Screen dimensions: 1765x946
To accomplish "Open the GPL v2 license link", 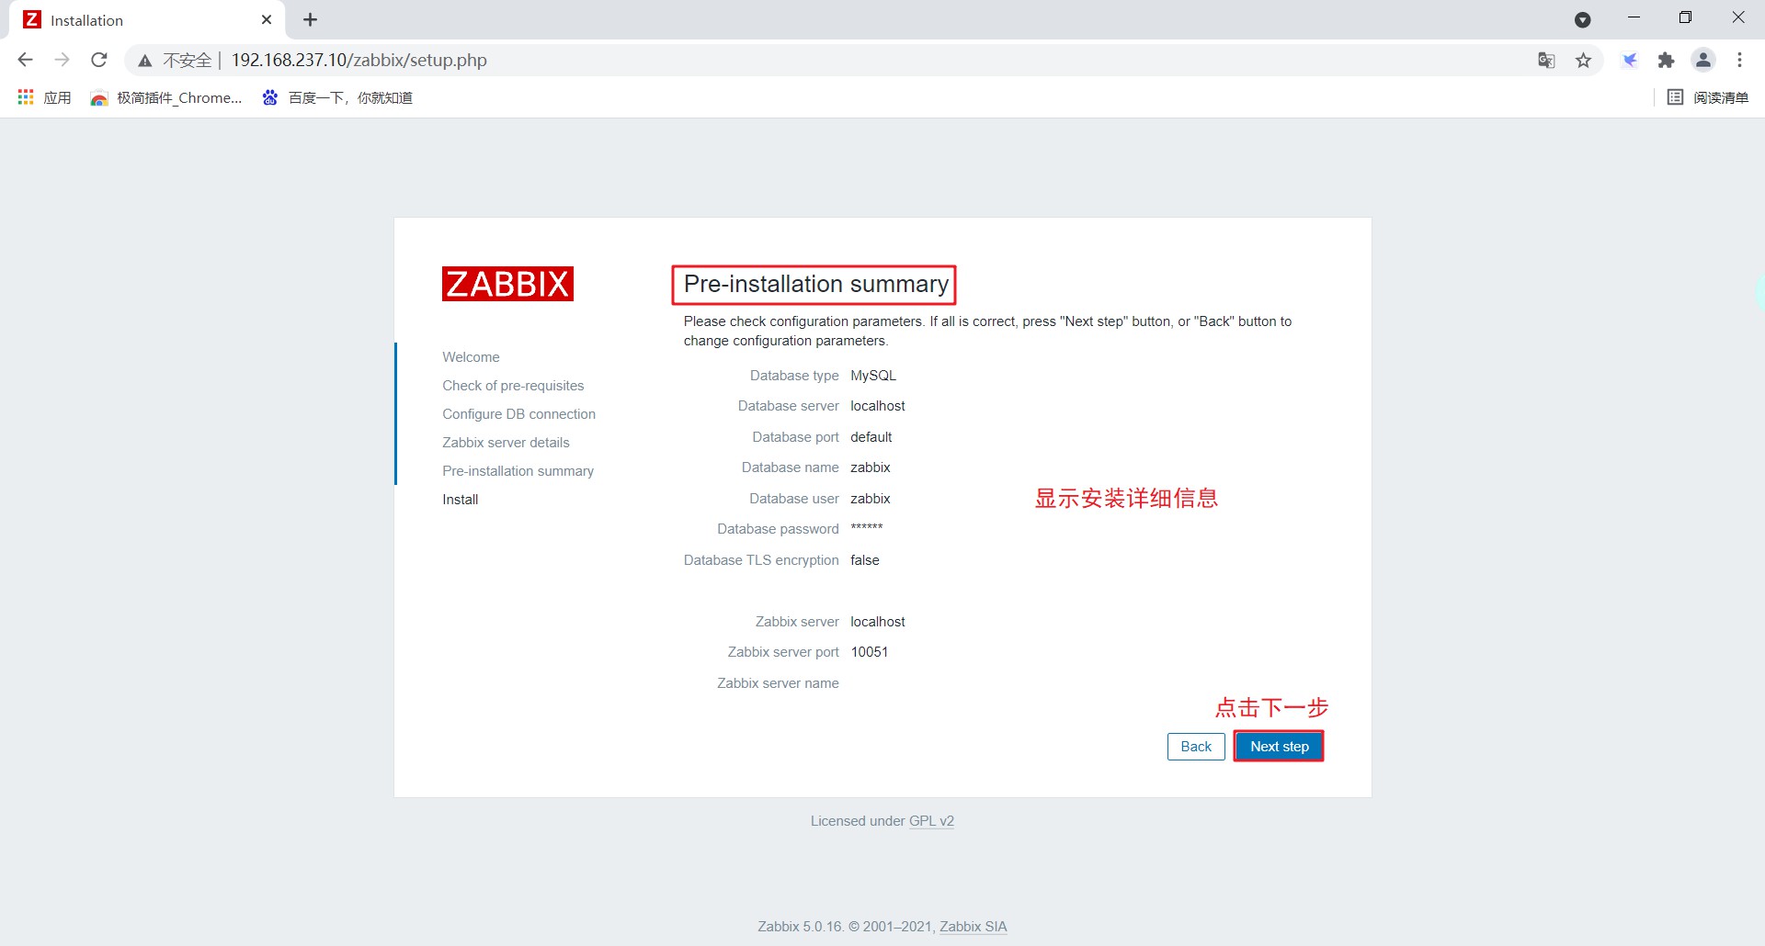I will [931, 821].
